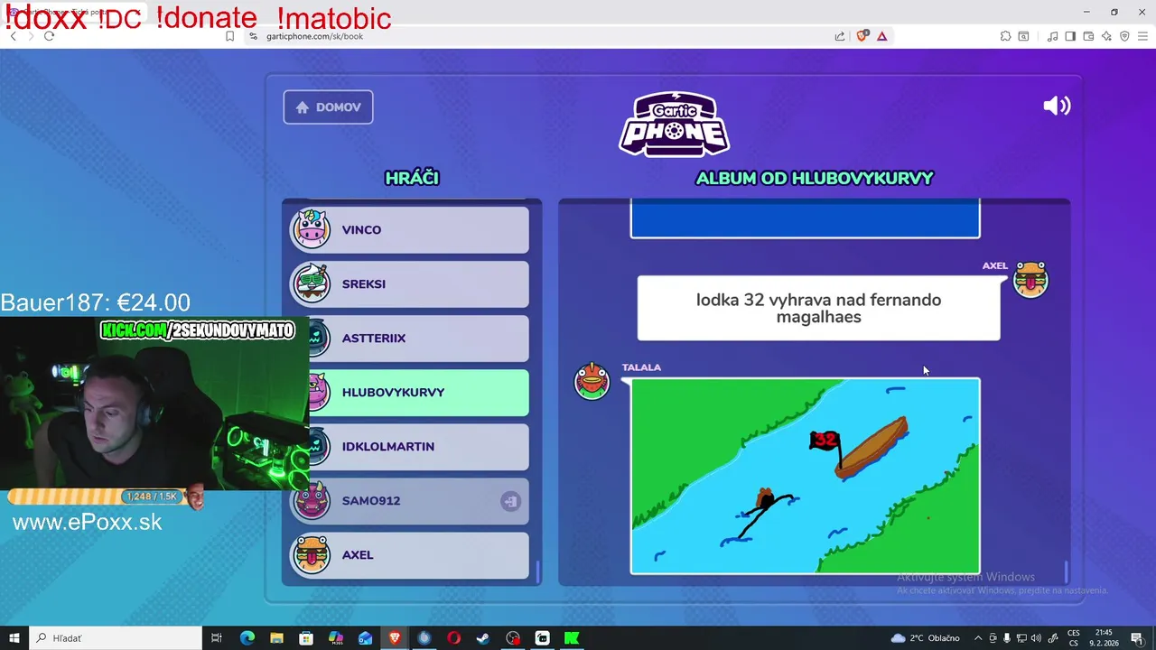
Task: Click the Hľadať taskbar search box
Action: tap(116, 638)
